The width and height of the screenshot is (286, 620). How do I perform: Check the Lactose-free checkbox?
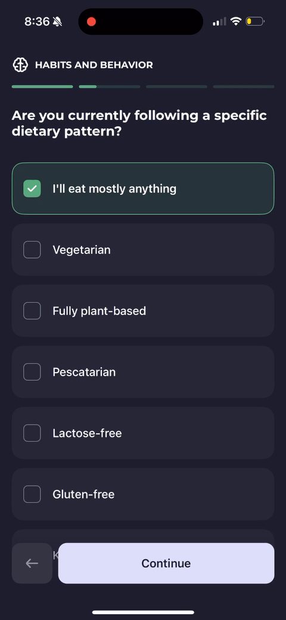pyautogui.click(x=32, y=433)
